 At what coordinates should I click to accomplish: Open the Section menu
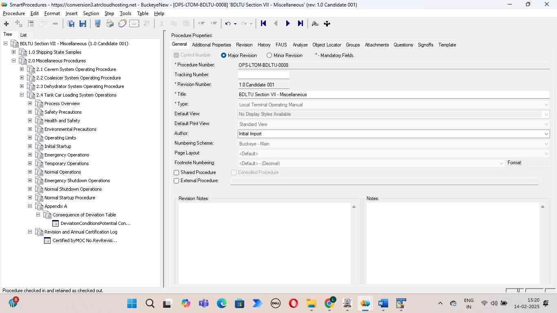click(91, 13)
